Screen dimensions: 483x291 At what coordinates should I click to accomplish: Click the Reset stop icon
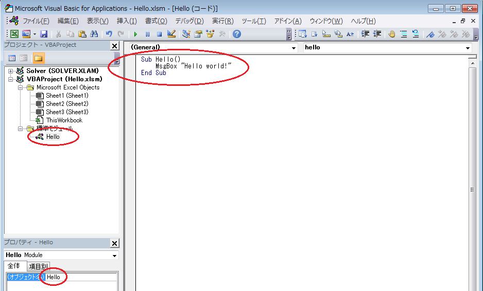tap(159, 34)
